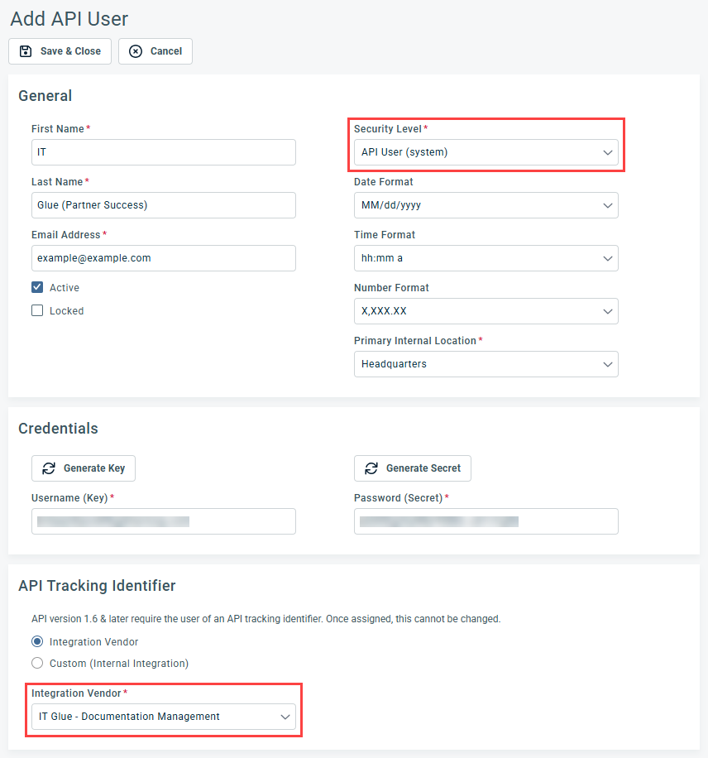Open the Integration Vendor dropdown list

(163, 717)
